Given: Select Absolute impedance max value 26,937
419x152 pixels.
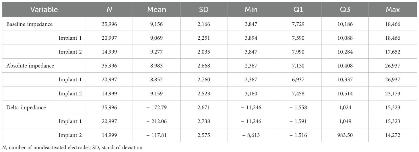Looking at the screenshot, I should (393, 66).
